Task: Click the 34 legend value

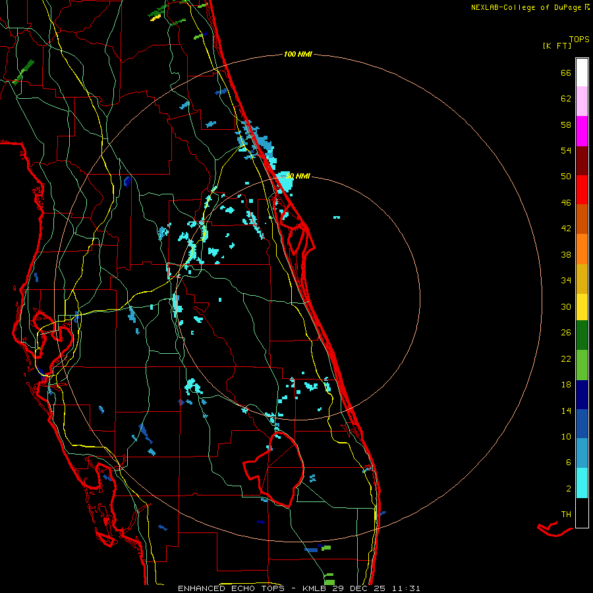Action: click(x=566, y=281)
